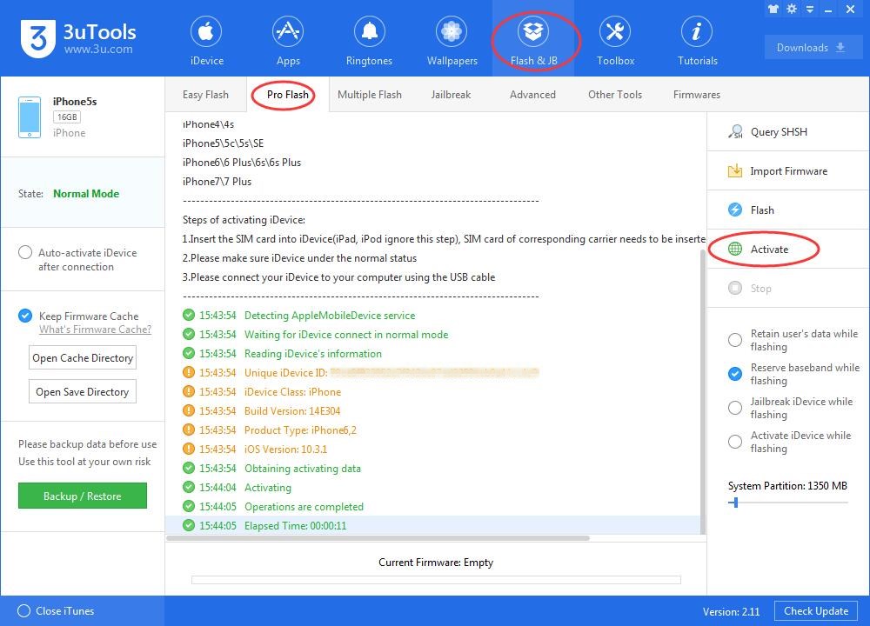Click the orange warning icon beside Product Type
Screen dimensions: 870x626
(189, 430)
